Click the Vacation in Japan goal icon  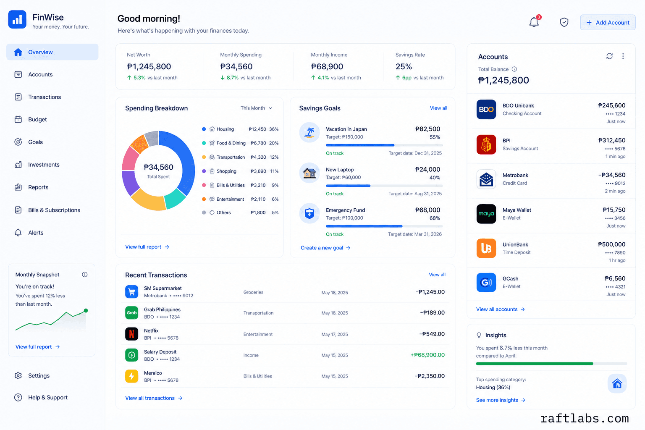coord(309,132)
